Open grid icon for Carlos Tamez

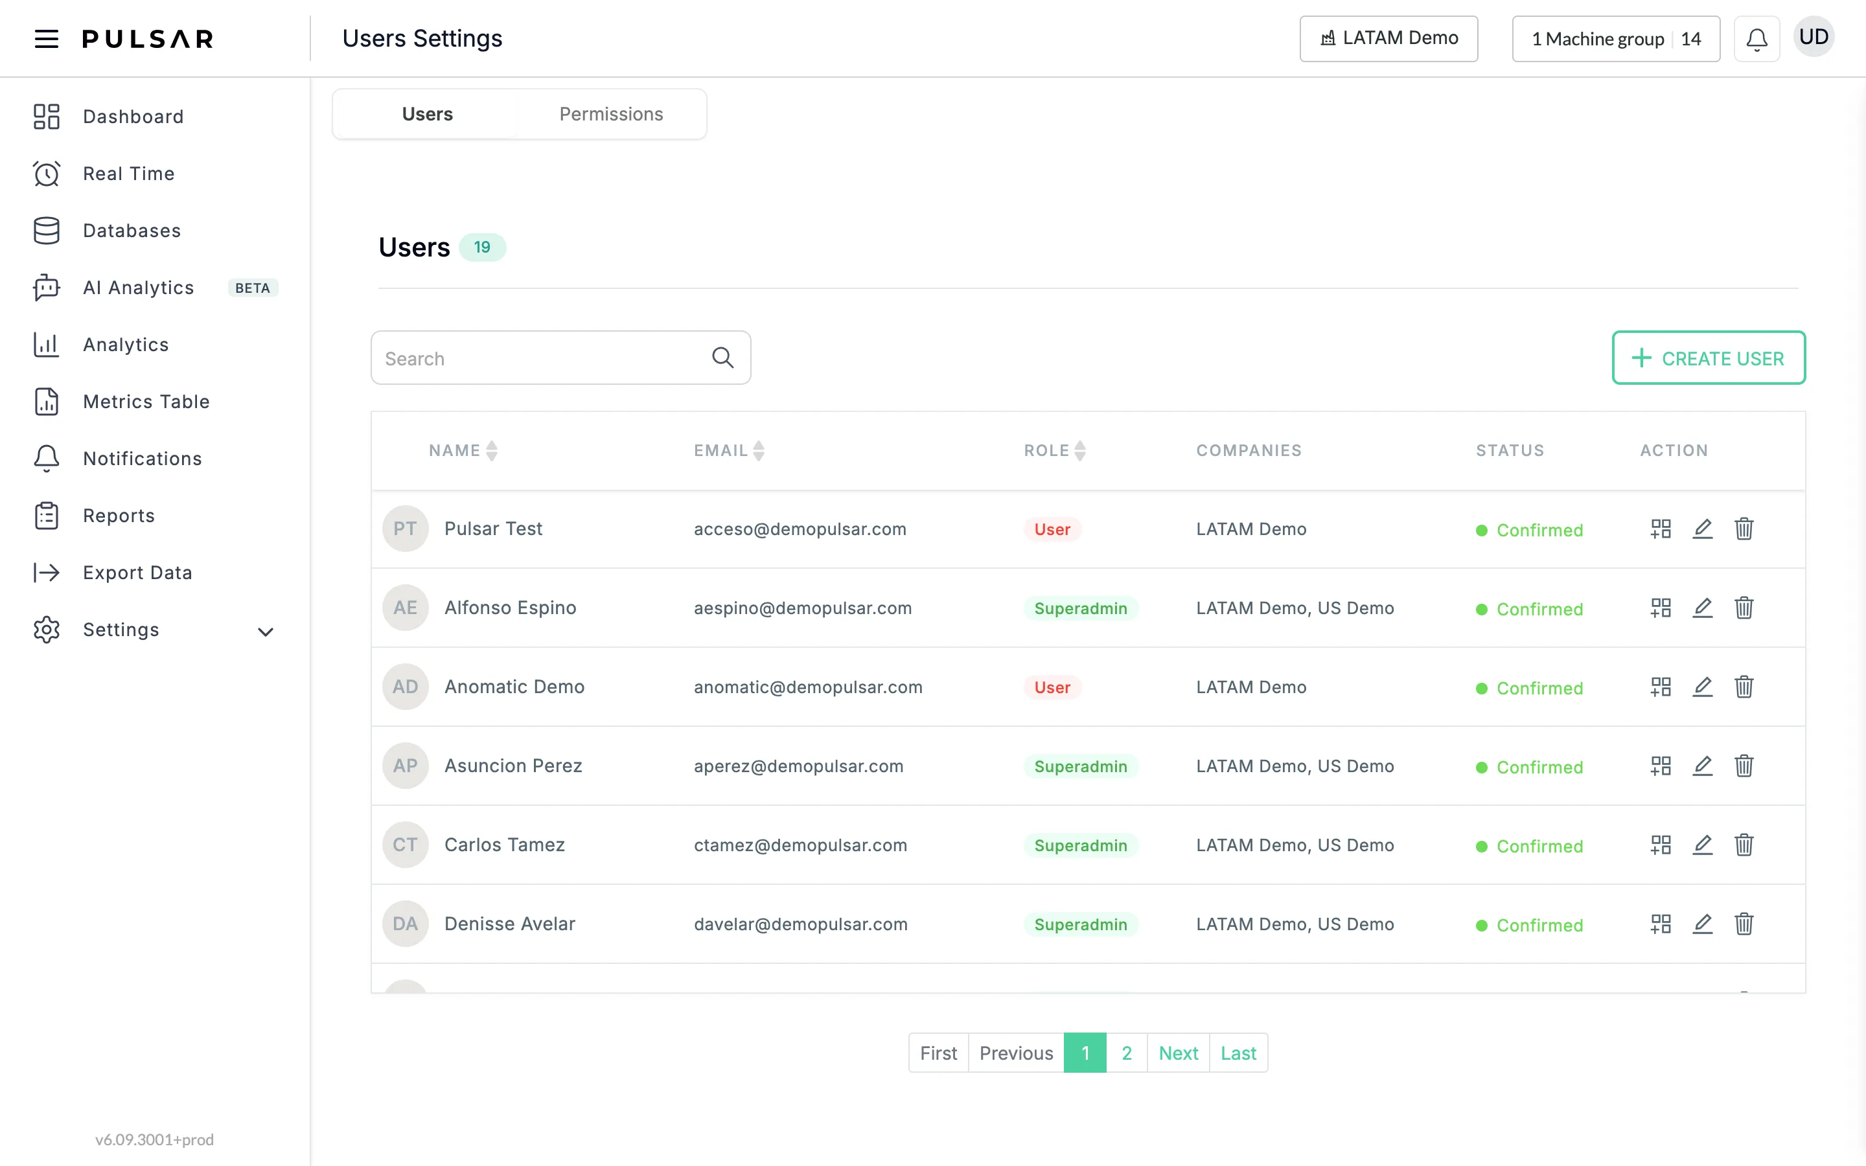(1661, 845)
